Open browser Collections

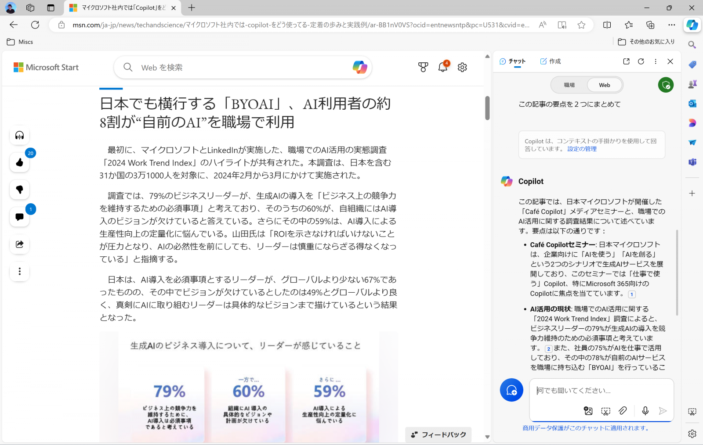click(650, 25)
